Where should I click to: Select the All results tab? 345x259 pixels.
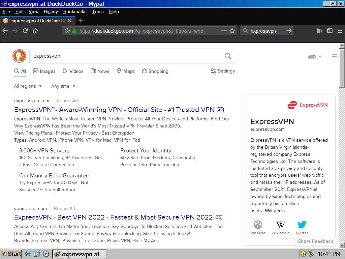click(x=20, y=71)
